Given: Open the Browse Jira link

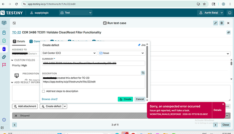Looking at the screenshot, I should pyautogui.click(x=50, y=99).
